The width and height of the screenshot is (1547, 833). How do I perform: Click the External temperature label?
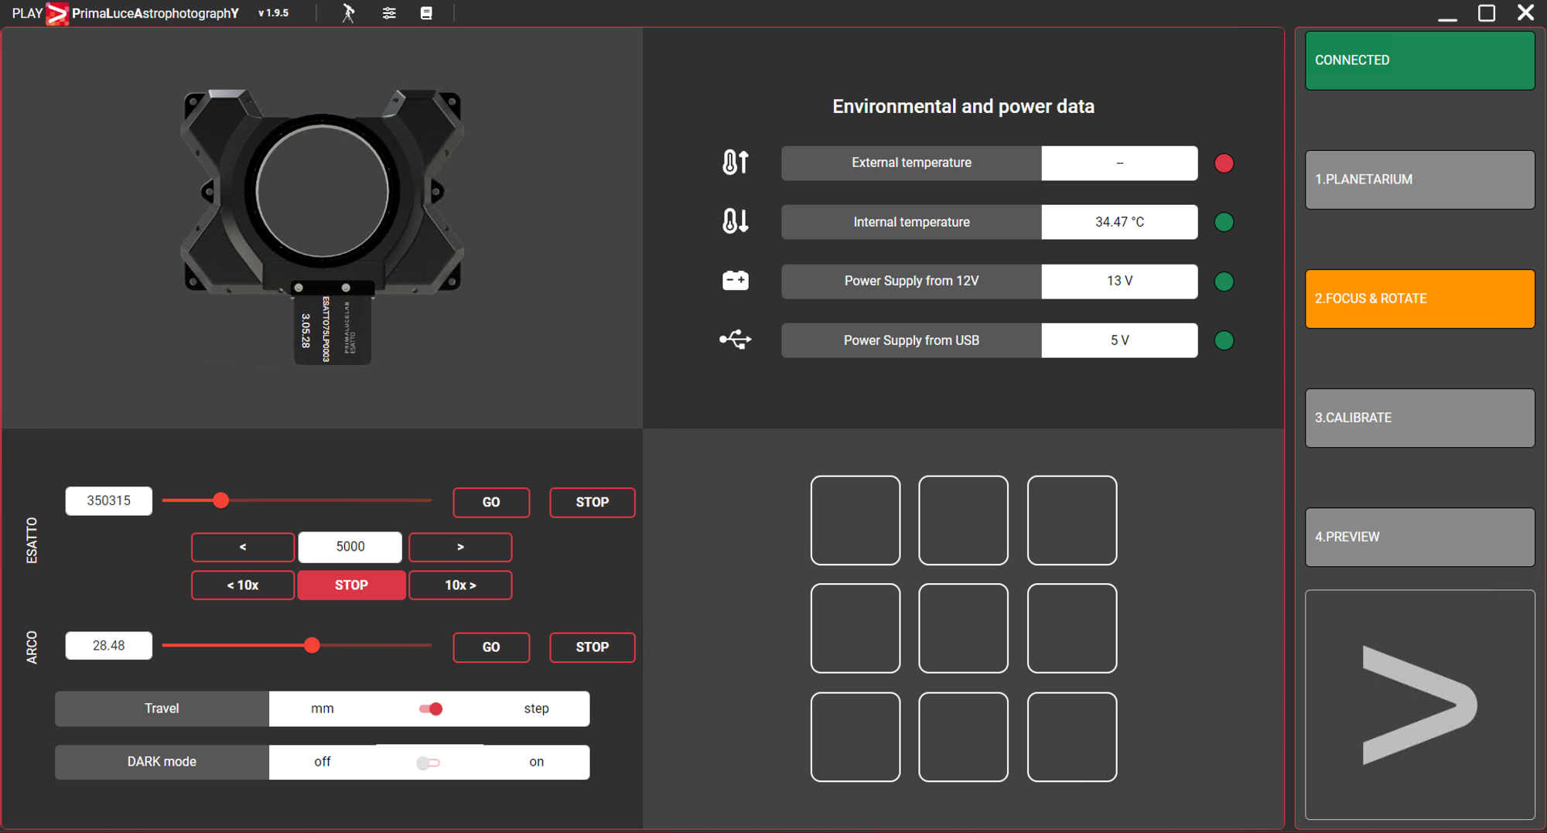(x=911, y=162)
